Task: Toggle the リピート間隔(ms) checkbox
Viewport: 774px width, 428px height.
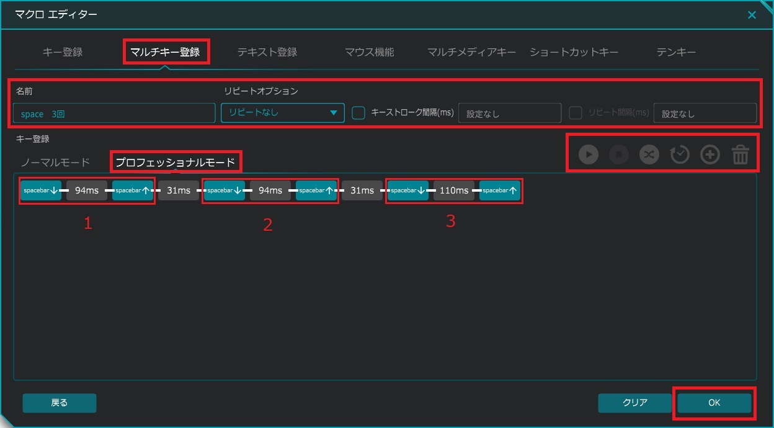Action: (x=576, y=113)
